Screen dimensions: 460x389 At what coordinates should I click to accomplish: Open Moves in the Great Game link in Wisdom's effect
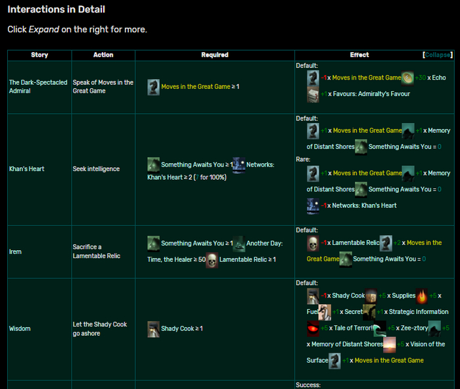click(x=389, y=361)
